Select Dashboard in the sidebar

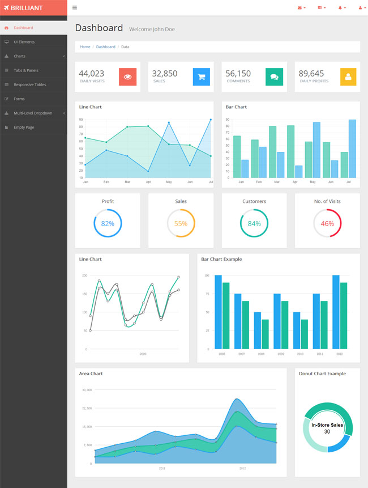pyautogui.click(x=33, y=28)
